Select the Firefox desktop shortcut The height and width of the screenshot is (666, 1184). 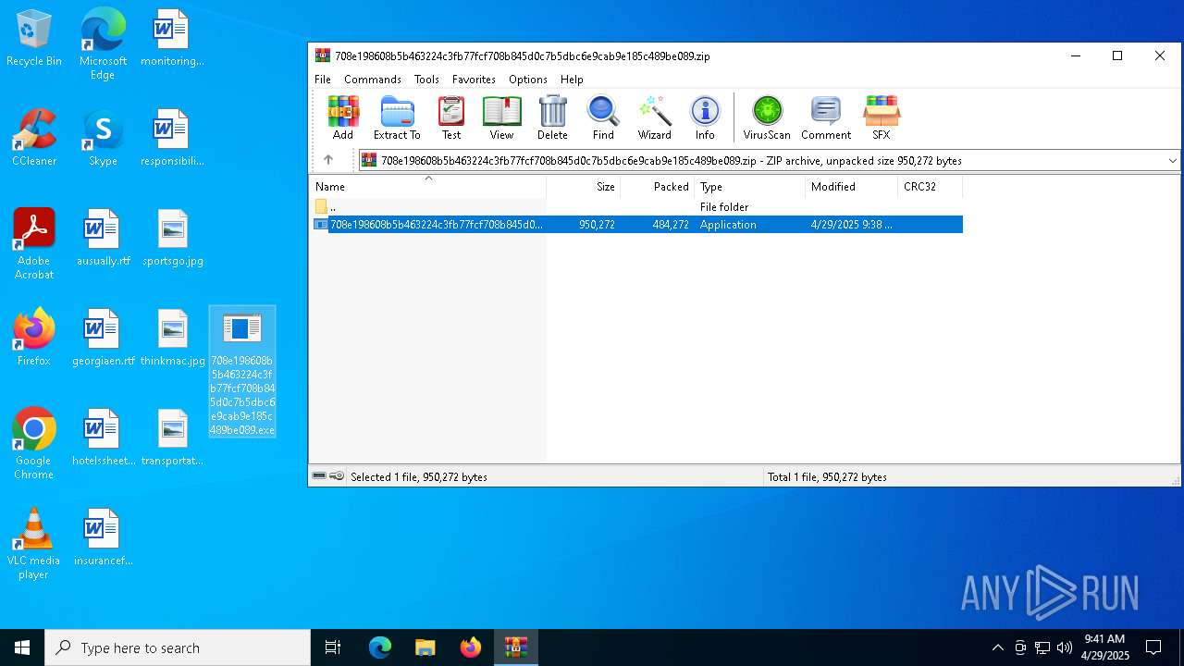(x=34, y=338)
